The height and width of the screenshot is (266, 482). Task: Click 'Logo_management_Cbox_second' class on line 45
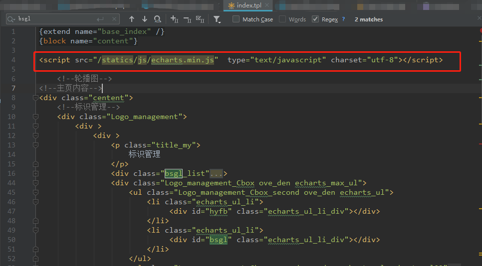point(239,192)
